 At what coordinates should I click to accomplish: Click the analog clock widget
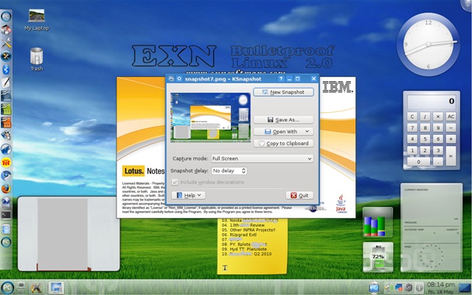tap(428, 44)
